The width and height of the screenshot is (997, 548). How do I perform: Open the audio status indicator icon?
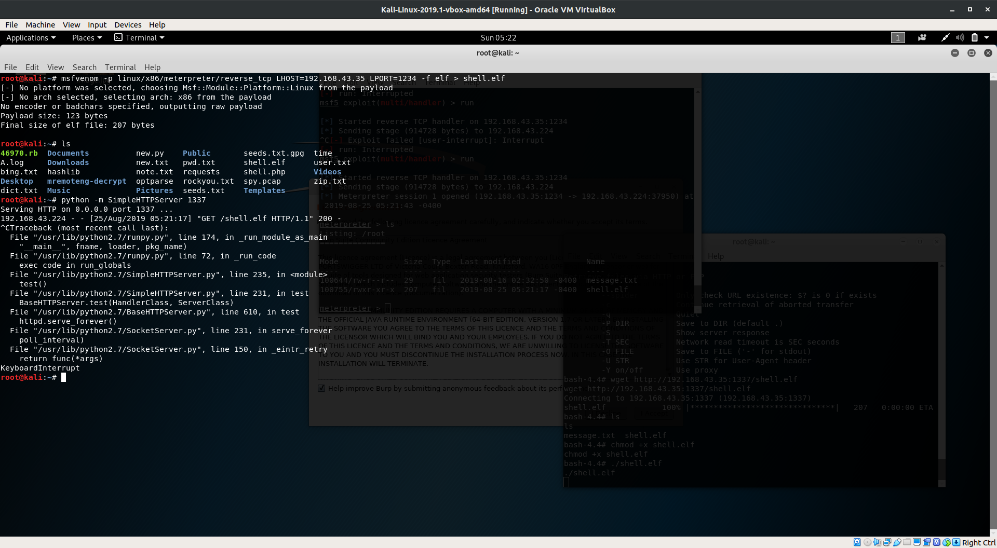(877, 542)
